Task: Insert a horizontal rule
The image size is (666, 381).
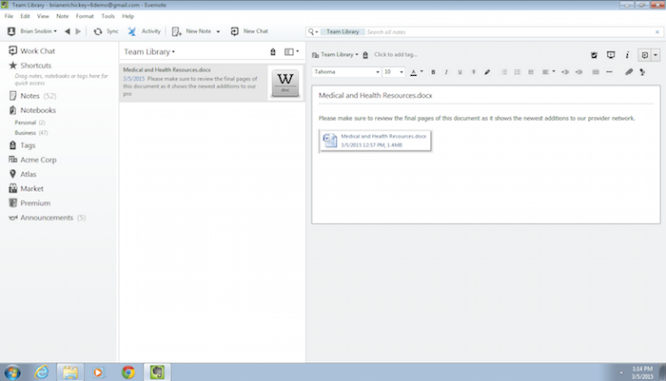Action: (609, 72)
